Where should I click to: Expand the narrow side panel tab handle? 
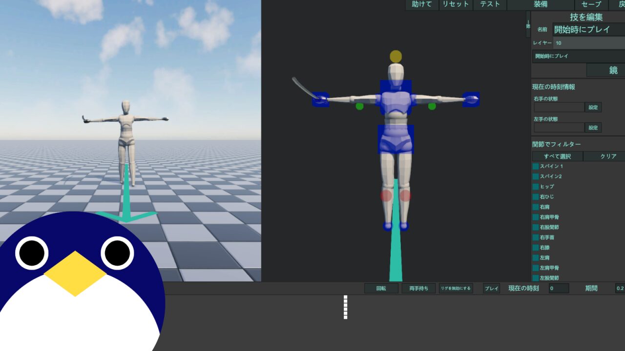528,24
